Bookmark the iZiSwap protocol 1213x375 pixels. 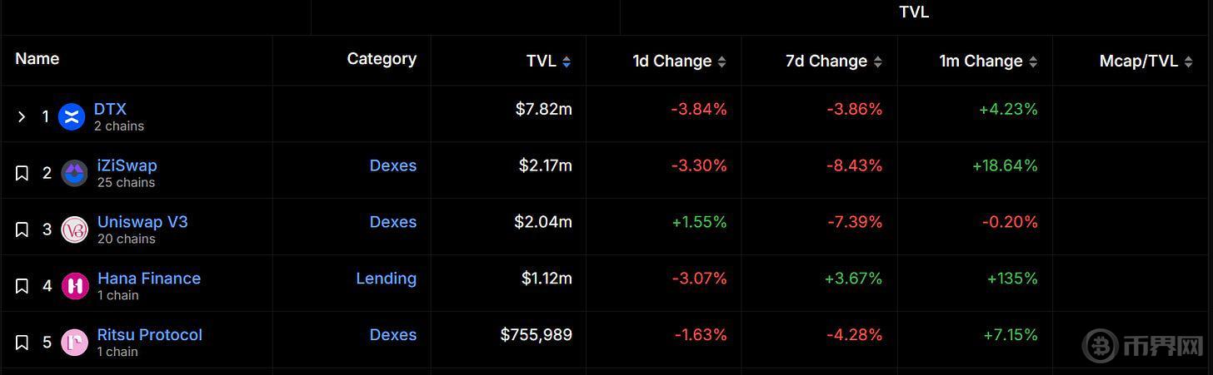22,173
